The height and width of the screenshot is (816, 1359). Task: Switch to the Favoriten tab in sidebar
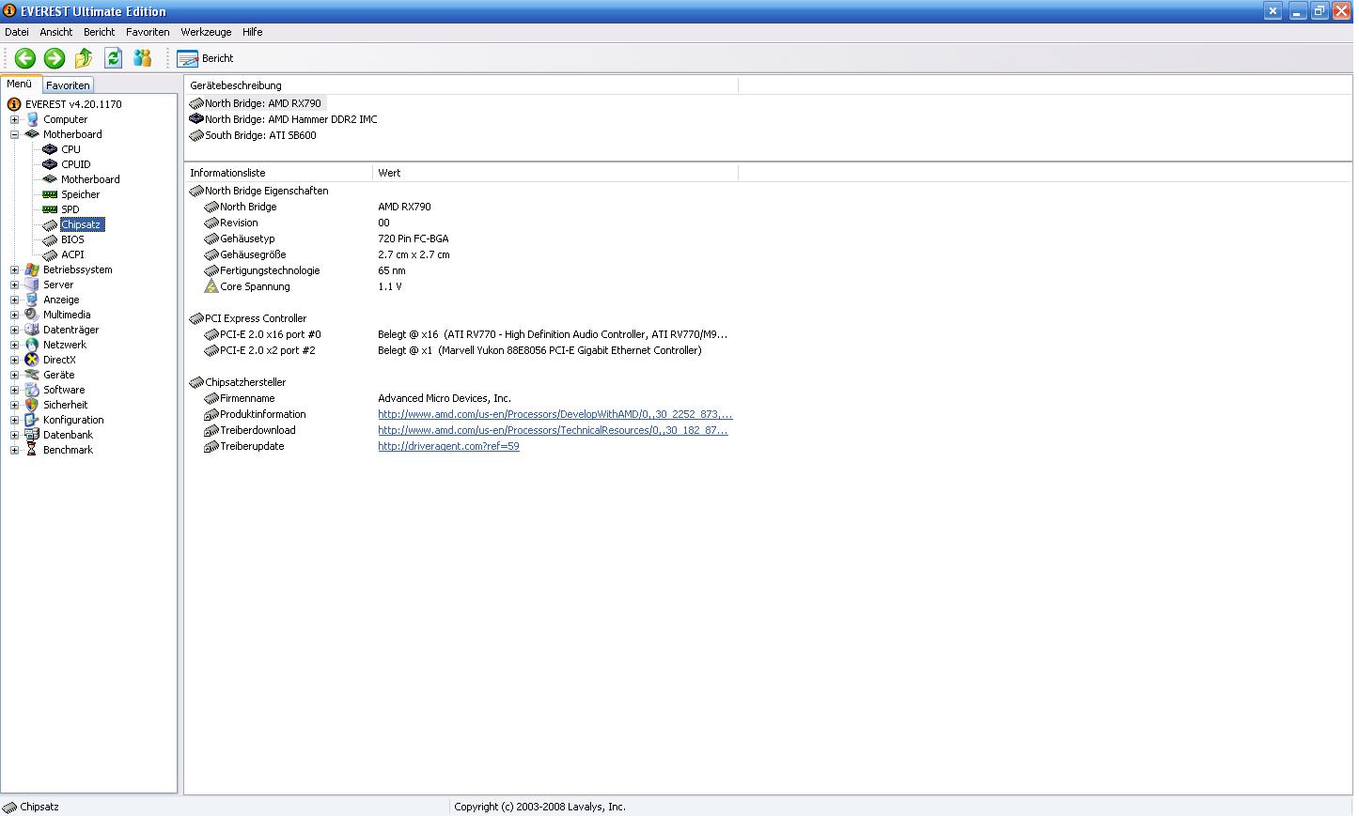[x=68, y=85]
